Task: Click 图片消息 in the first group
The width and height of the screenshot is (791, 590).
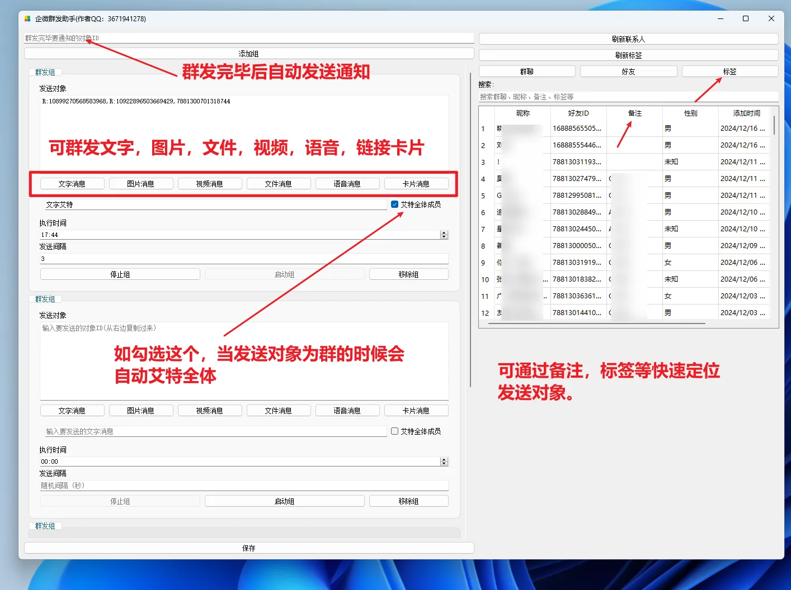Action: pyautogui.click(x=140, y=184)
